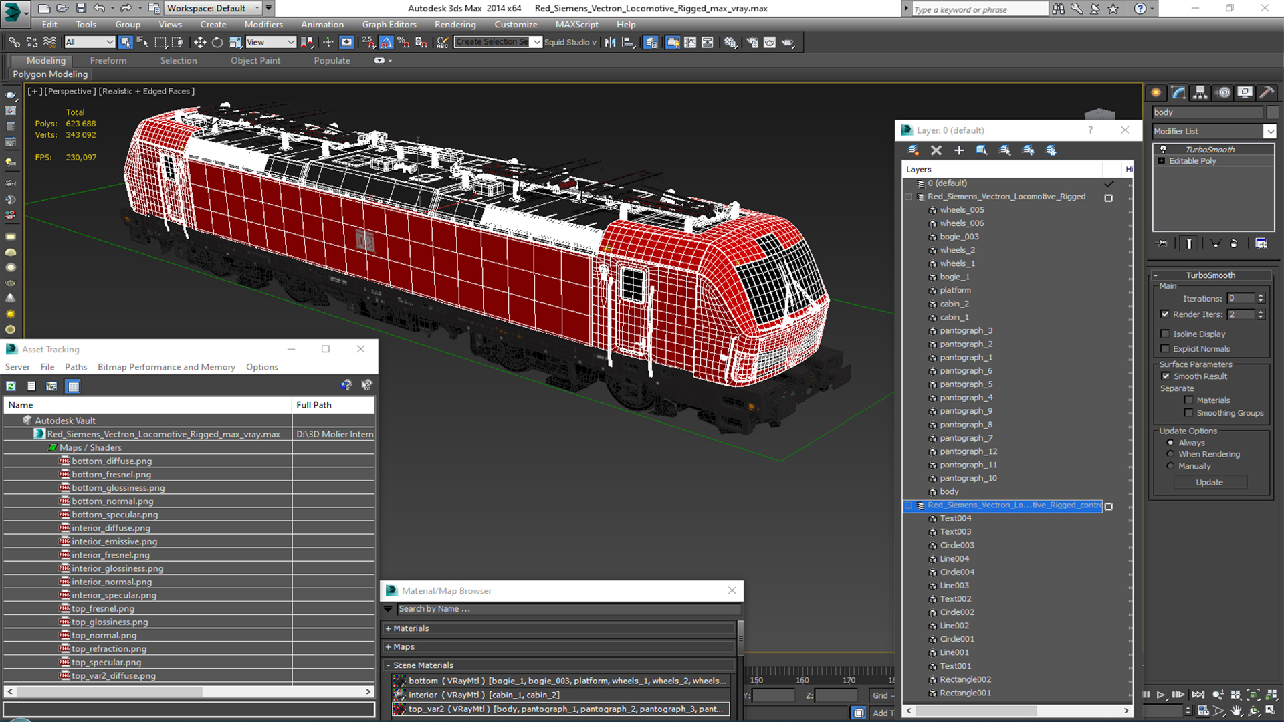Toggle Angle Snap in main toolbar
This screenshot has width=1284, height=722.
coord(387,42)
